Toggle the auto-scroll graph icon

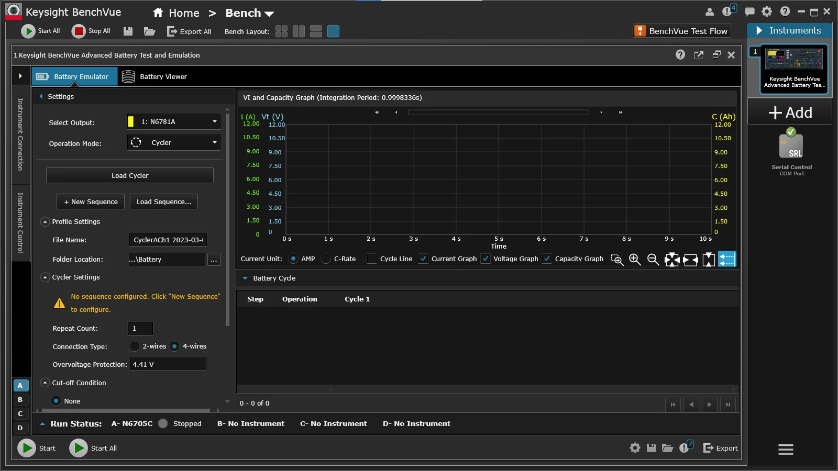pos(727,259)
